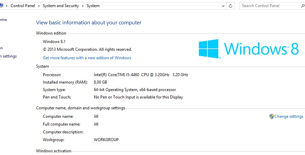305x155 pixels.
Task: Click the Workgroup: label
Action: [53, 140]
